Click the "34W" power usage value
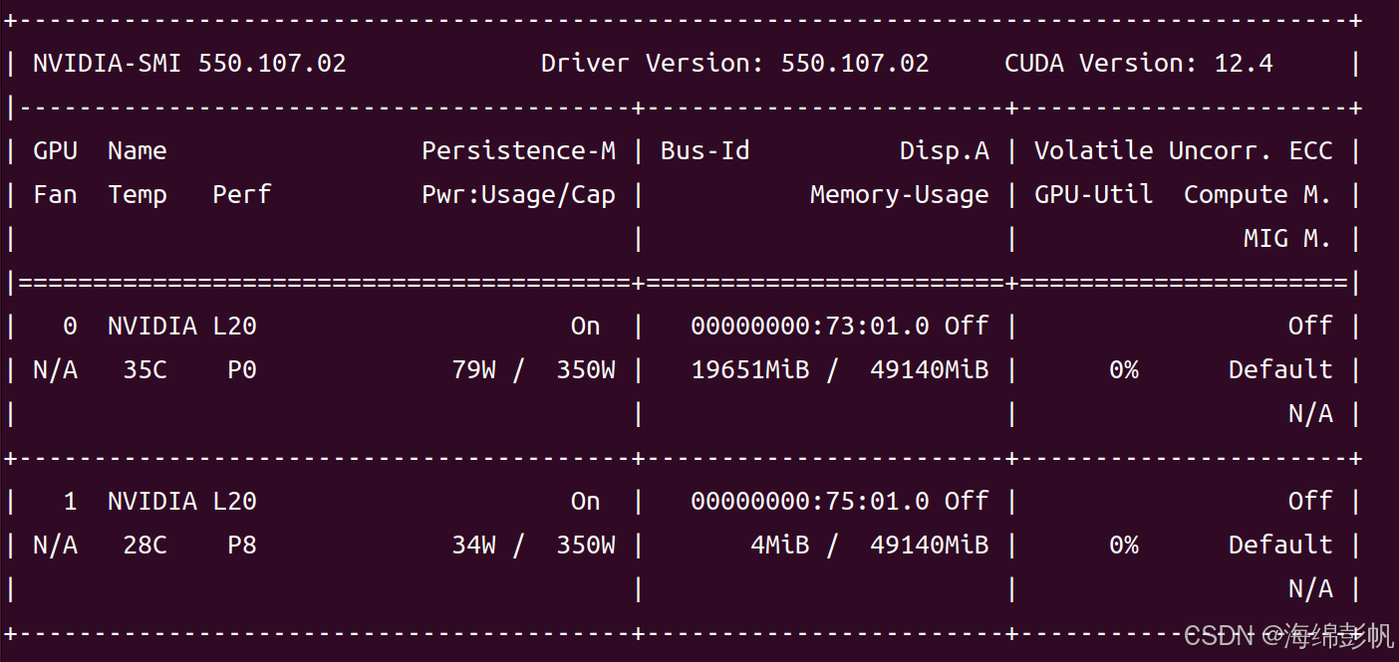 [x=473, y=546]
